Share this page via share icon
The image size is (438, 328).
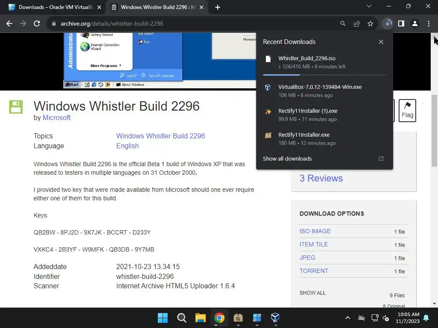click(357, 24)
